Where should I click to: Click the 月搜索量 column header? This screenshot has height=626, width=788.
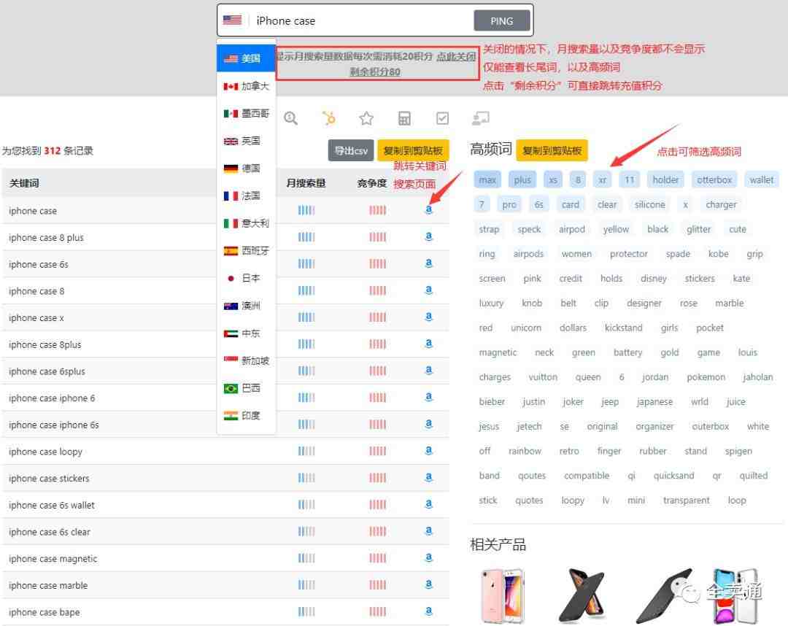[306, 183]
